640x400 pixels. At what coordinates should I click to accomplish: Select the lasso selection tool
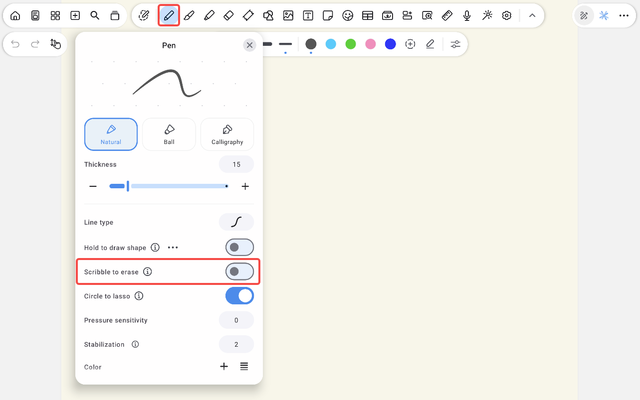(144, 15)
